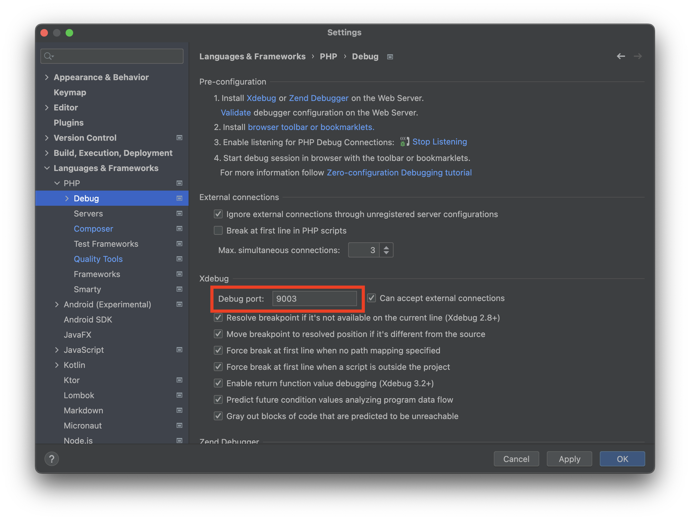Image resolution: width=690 pixels, height=520 pixels.
Task: Collapse the Languages & Frameworks tree node
Action: coord(47,168)
